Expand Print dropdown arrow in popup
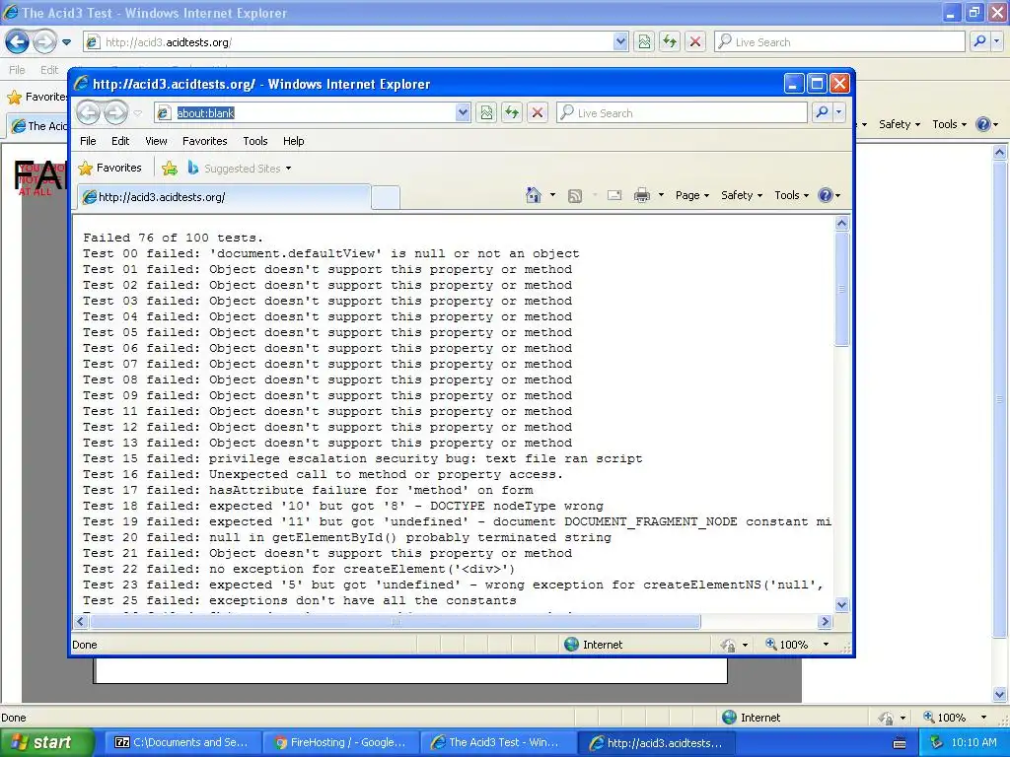 [661, 195]
